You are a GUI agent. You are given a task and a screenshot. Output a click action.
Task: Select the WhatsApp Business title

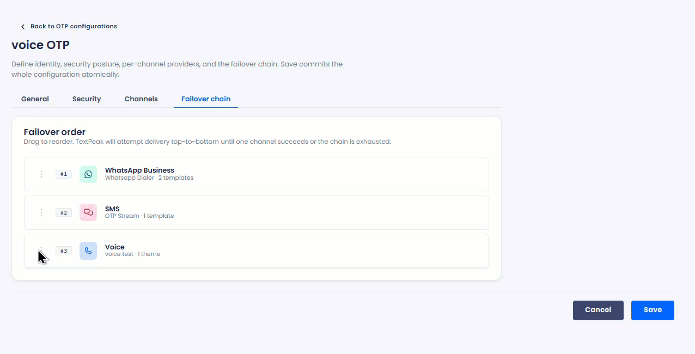tap(139, 170)
